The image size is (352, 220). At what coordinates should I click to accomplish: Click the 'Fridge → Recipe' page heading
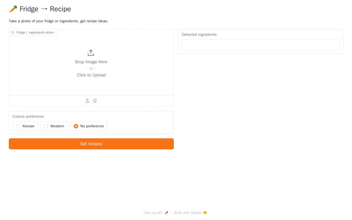click(40, 9)
